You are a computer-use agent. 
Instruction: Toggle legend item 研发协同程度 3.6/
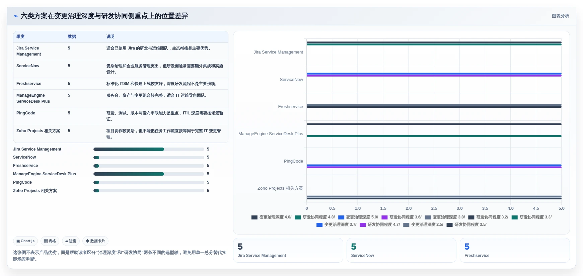pyautogui.click(x=402, y=217)
